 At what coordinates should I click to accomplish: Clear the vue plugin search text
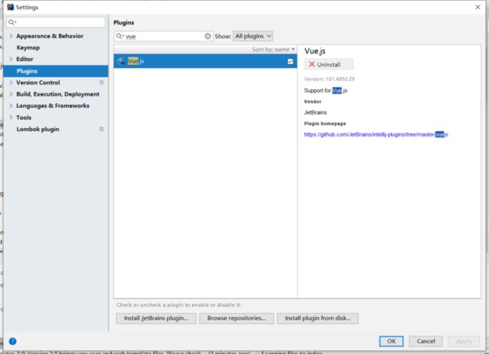208,36
